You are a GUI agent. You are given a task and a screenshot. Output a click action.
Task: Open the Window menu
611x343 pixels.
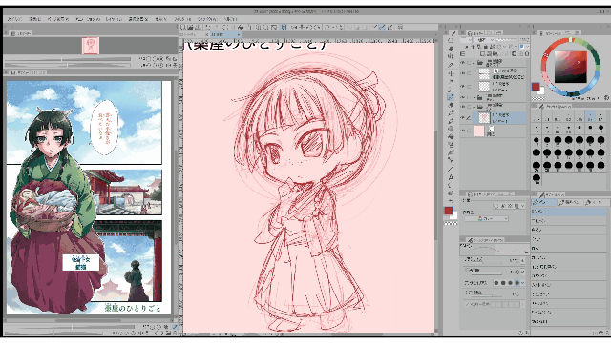207,19
